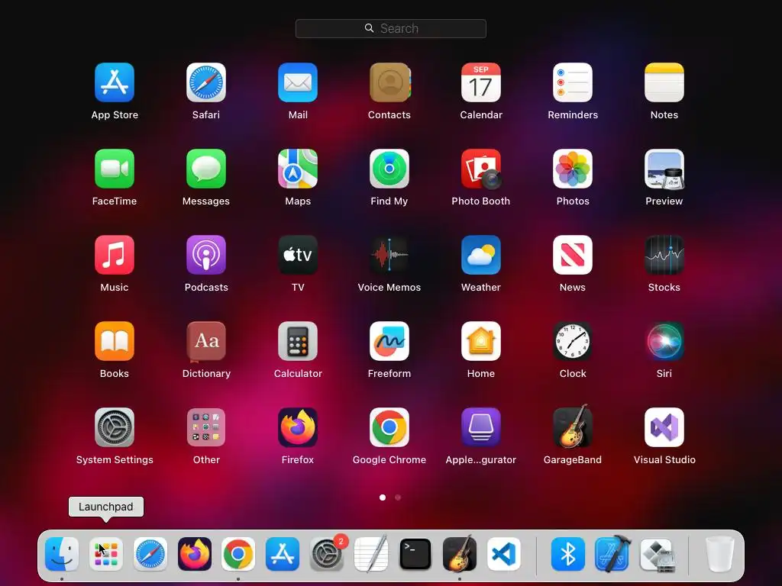
Task: Open Find My
Action: point(389,169)
